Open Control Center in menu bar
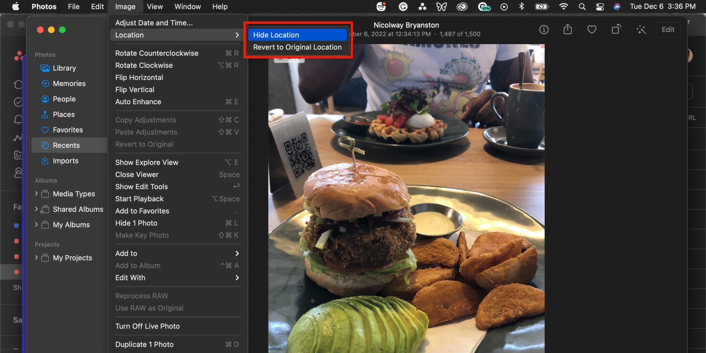 [x=600, y=6]
